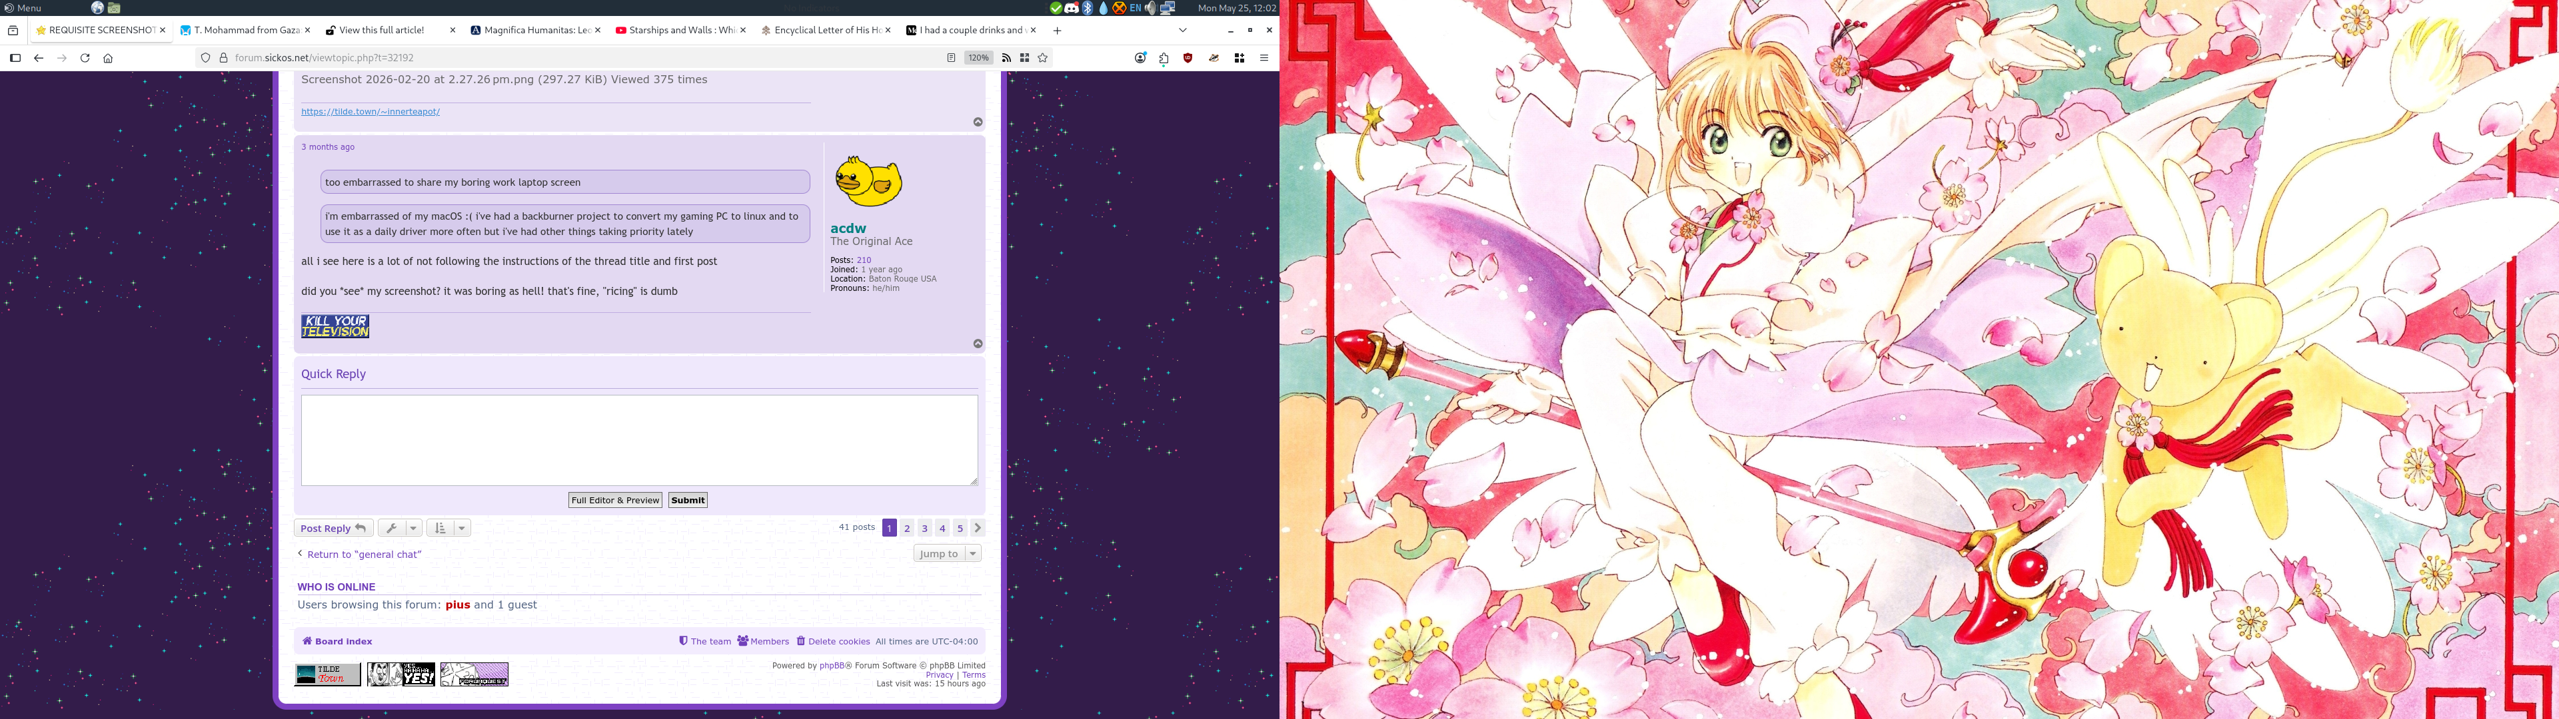Click the Kill Your Television signature banner
The width and height of the screenshot is (2559, 719).
(x=336, y=327)
